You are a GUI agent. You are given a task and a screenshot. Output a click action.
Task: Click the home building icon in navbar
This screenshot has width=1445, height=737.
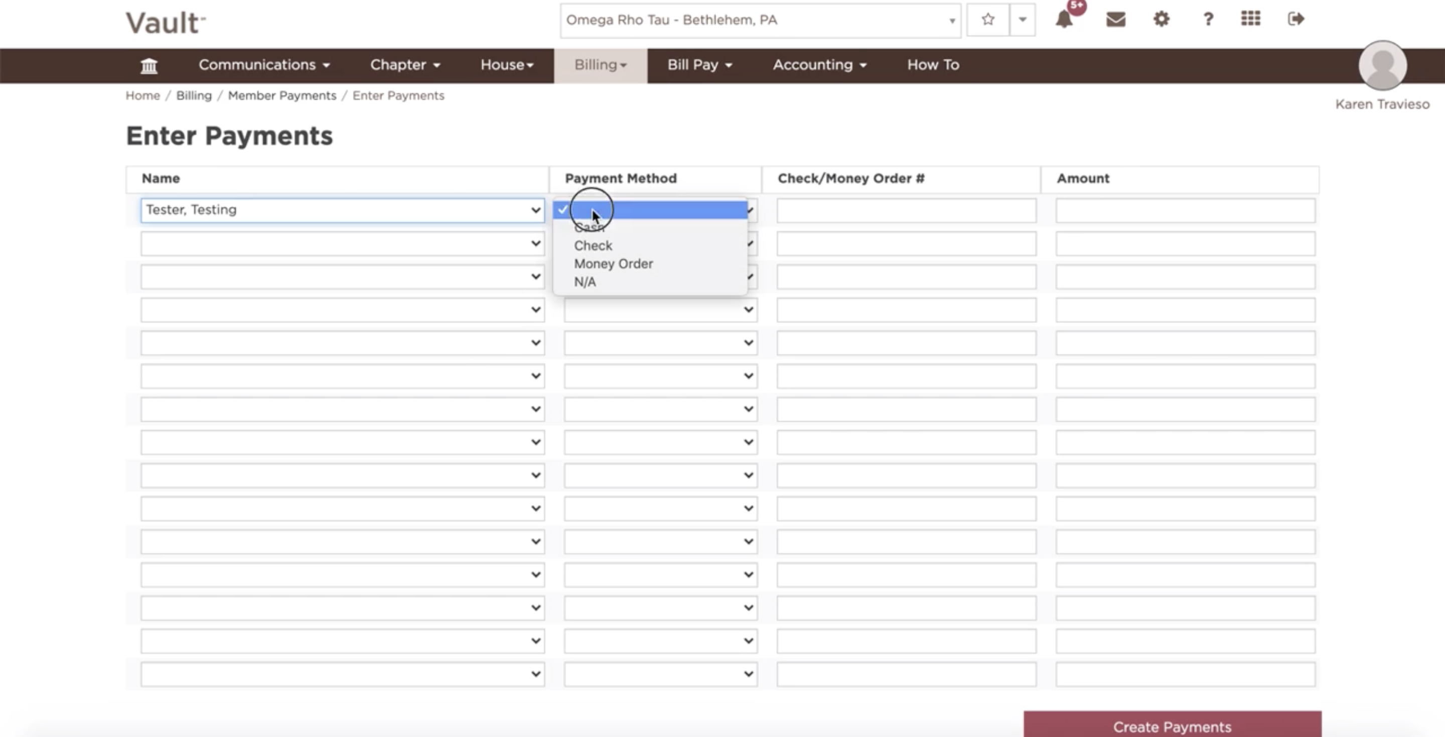pos(149,66)
